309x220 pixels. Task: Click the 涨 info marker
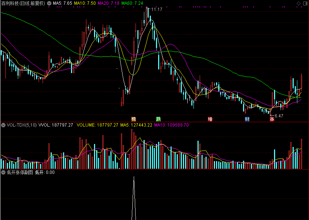(x=272, y=119)
